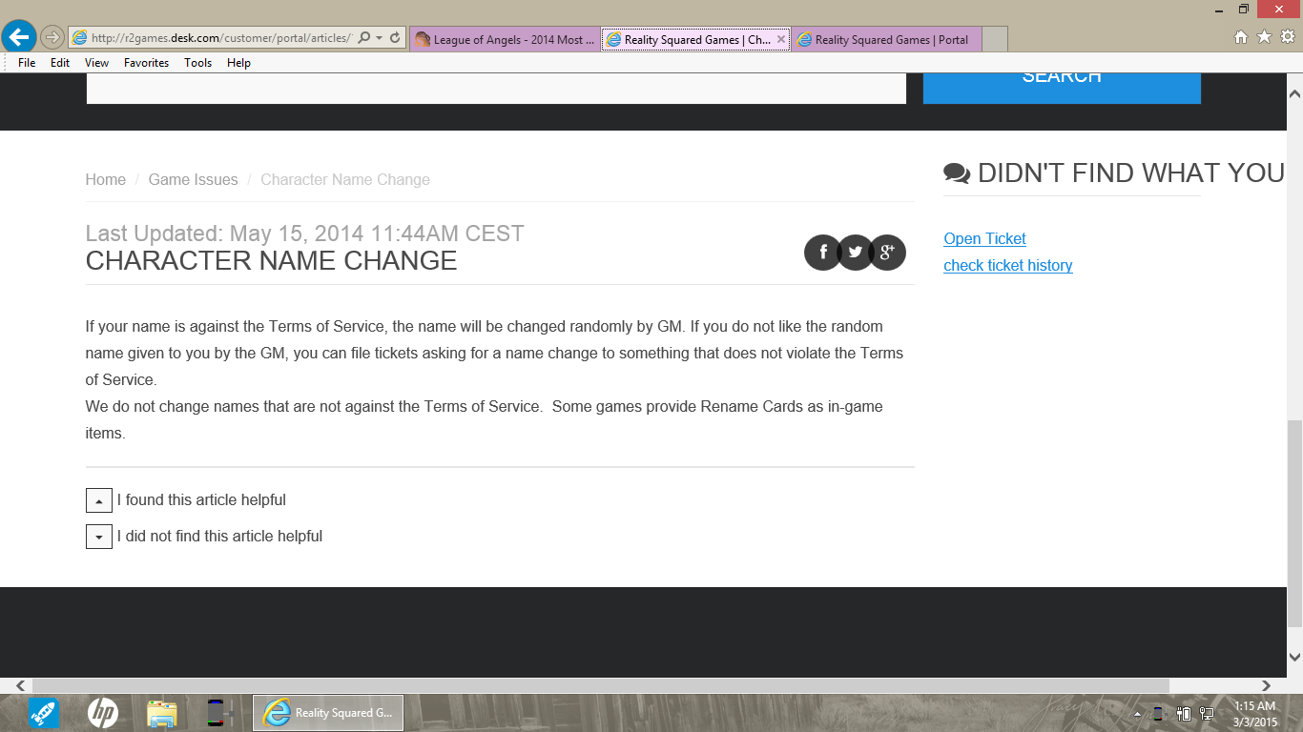Screen dimensions: 1303x732
Task: Open the check ticket history link
Action: pyautogui.click(x=1007, y=266)
